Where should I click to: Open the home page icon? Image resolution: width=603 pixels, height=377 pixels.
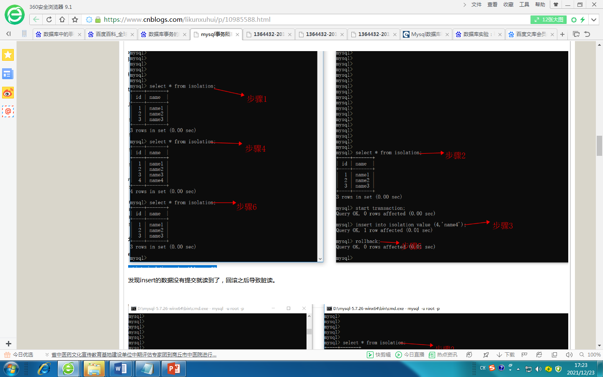coord(62,20)
